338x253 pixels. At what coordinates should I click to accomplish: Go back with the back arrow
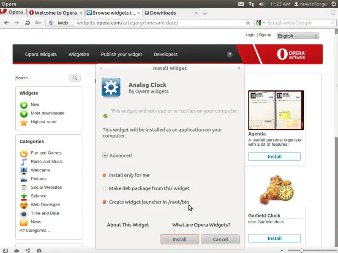tap(6, 23)
